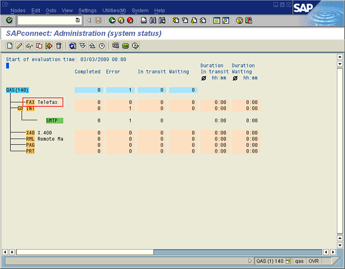This screenshot has height=269, width=345.
Task: Open the Settings menu
Action: pyautogui.click(x=87, y=10)
